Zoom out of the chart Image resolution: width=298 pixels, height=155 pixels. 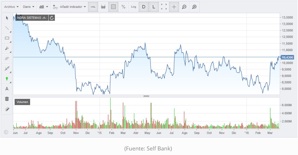click(x=184, y=7)
